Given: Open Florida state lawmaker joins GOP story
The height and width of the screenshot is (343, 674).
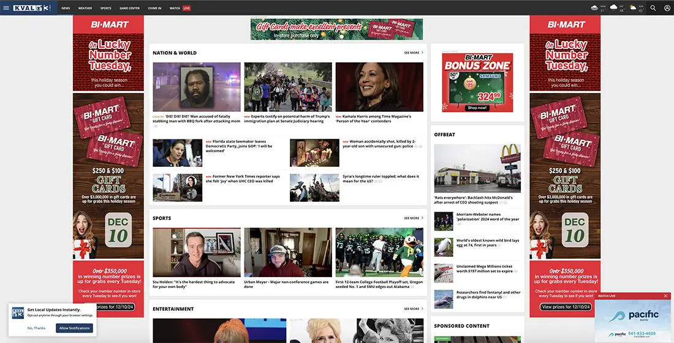Looking at the screenshot, I should click(x=239, y=146).
